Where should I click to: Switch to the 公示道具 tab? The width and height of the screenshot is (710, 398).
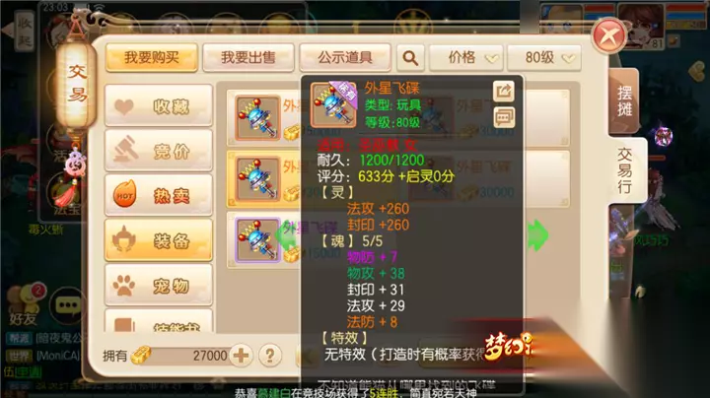tap(345, 57)
